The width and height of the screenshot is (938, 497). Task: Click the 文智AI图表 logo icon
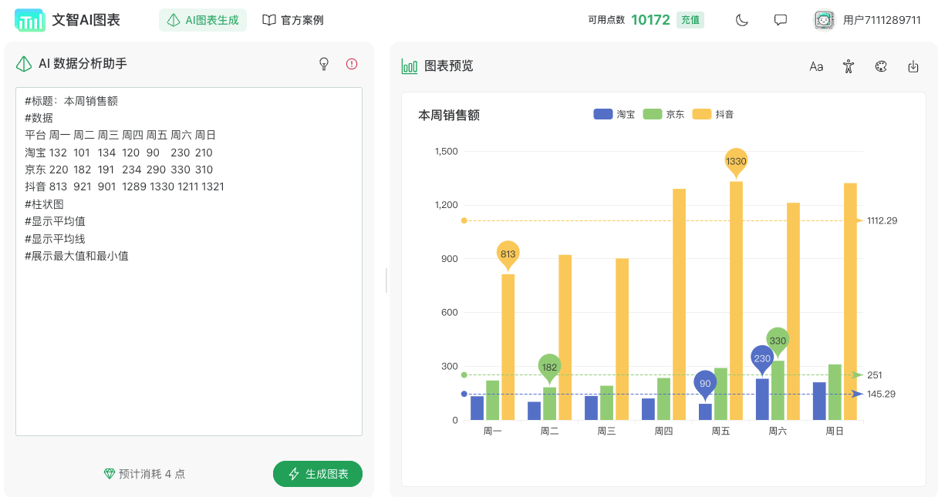(29, 20)
